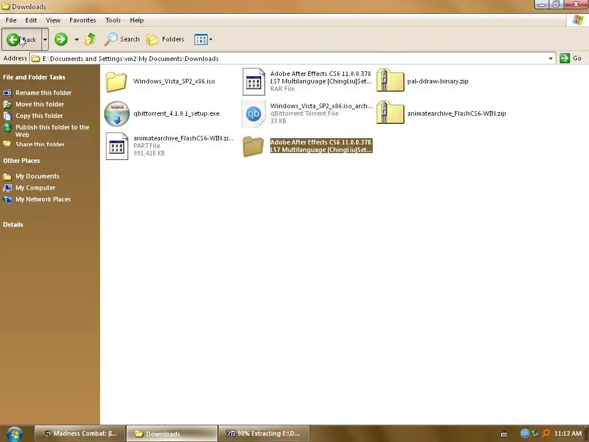
Task: Click the Windows_Vista_SP2_x86.iso name label
Action: 174,81
